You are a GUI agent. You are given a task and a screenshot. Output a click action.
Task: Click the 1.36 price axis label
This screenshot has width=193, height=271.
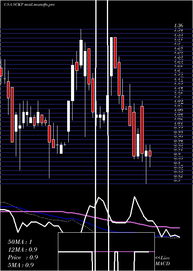(x=178, y=26)
